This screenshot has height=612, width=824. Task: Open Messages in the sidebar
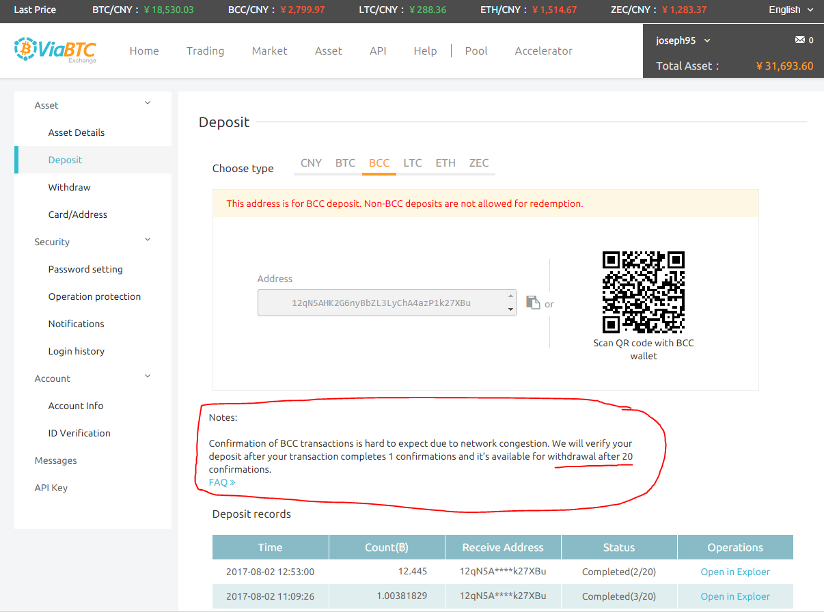point(56,460)
